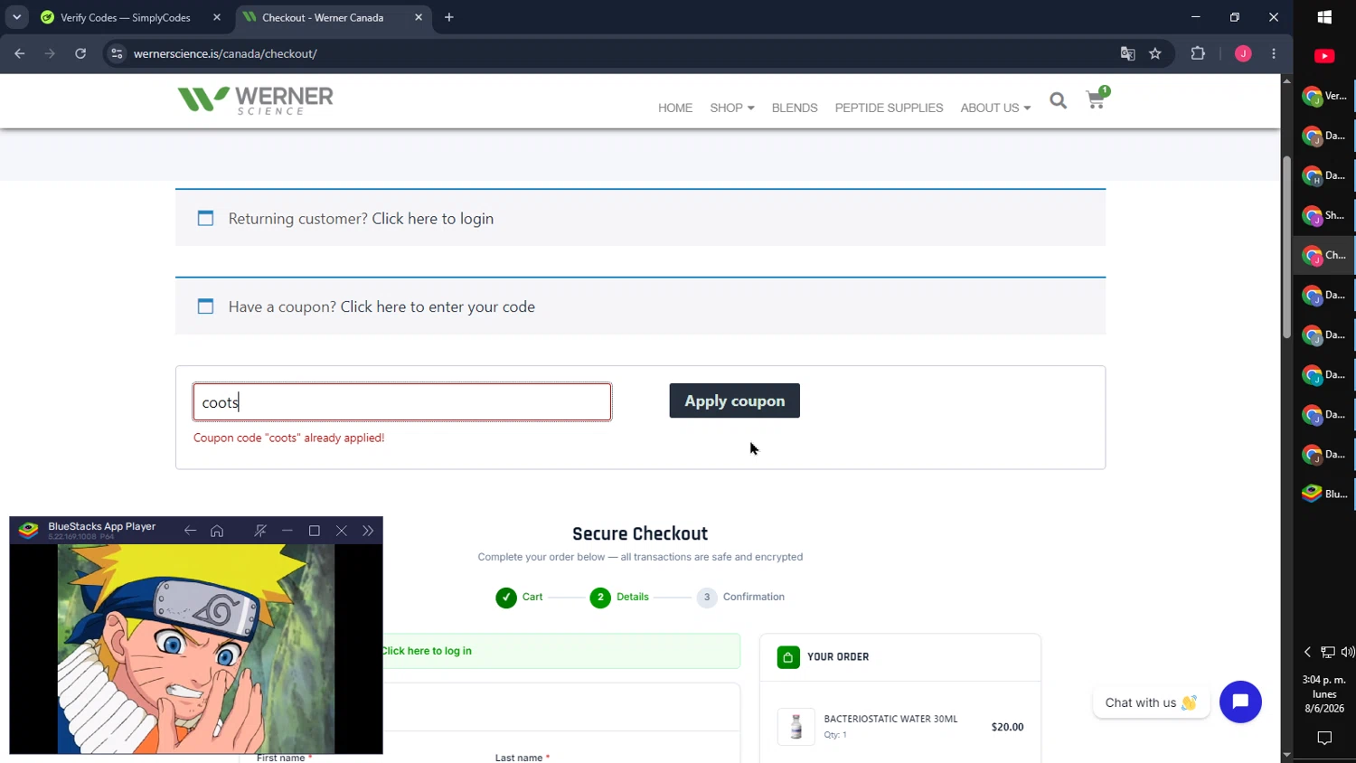Click BlueStacks back arrow button

click(190, 531)
